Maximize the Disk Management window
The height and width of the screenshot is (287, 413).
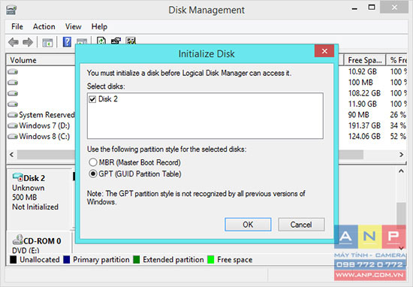point(372,8)
